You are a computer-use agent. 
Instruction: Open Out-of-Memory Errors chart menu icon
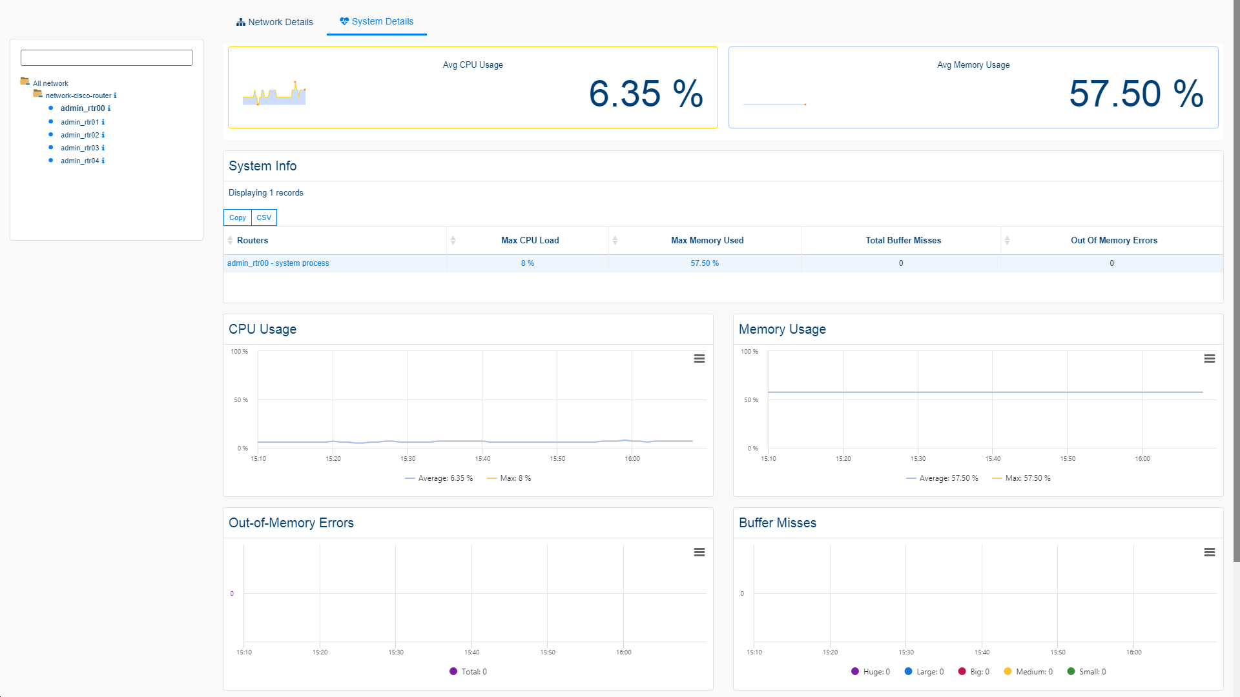(x=699, y=552)
